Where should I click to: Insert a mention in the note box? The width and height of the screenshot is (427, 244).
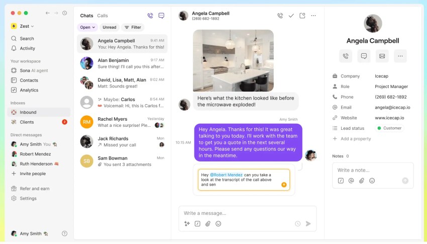pos(351,181)
